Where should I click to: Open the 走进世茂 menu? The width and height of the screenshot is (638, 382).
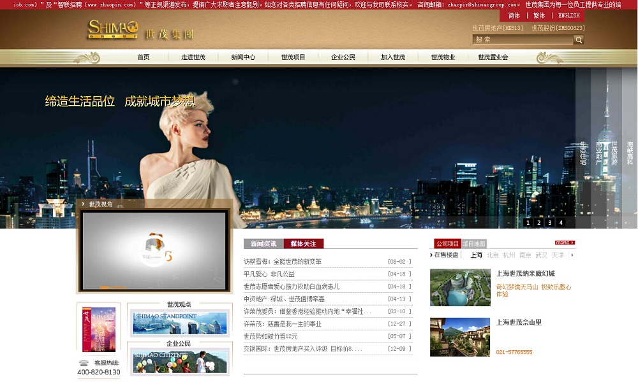pyautogui.click(x=193, y=57)
